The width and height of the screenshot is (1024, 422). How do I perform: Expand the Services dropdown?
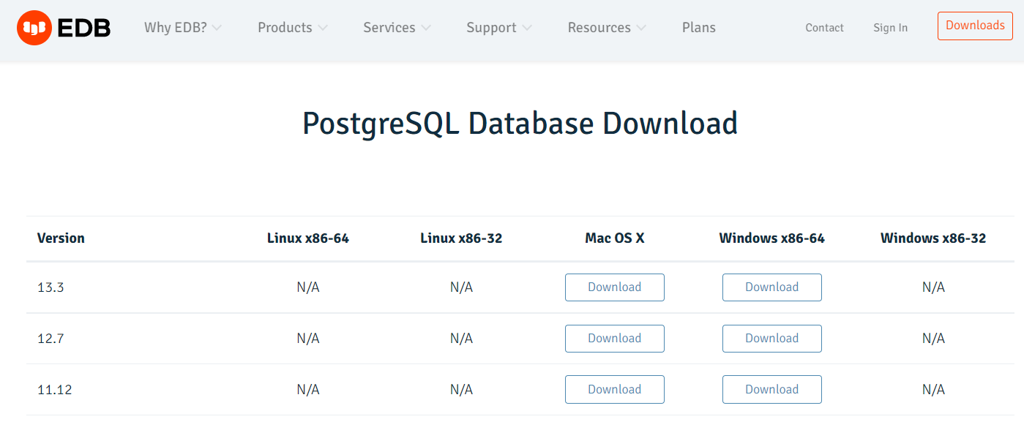click(396, 27)
